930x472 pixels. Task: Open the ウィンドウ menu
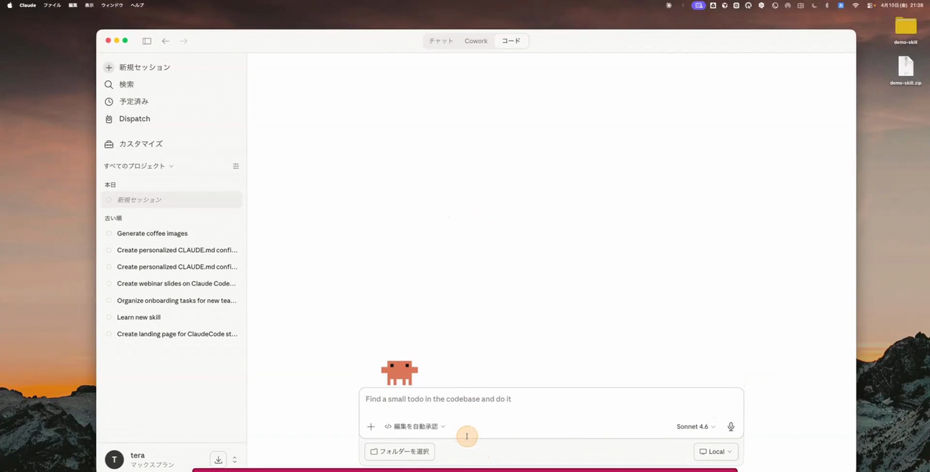pyautogui.click(x=112, y=5)
